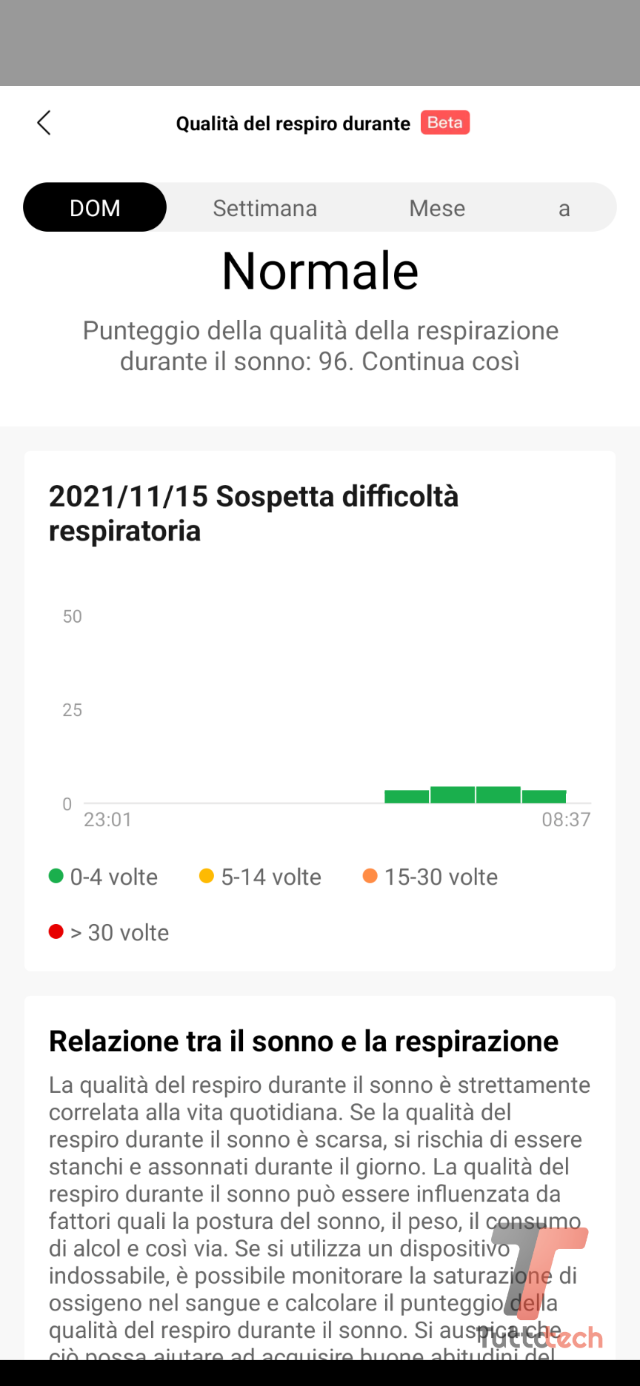
Task: Tap the Normale status heading
Action: [x=320, y=271]
